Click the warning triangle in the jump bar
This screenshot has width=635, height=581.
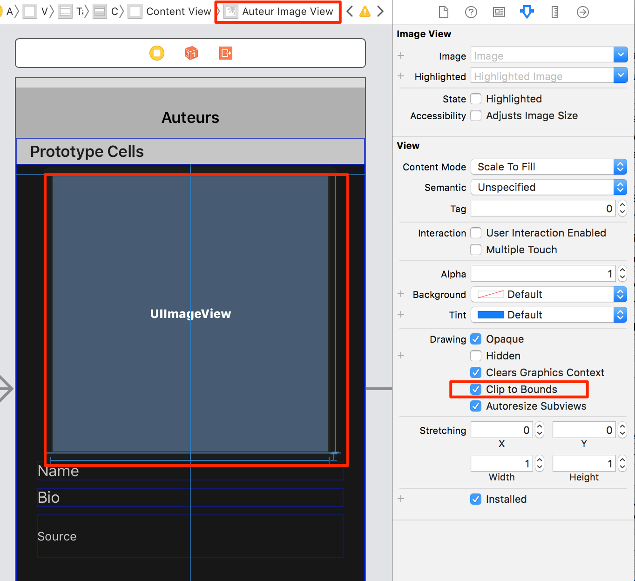click(x=365, y=12)
